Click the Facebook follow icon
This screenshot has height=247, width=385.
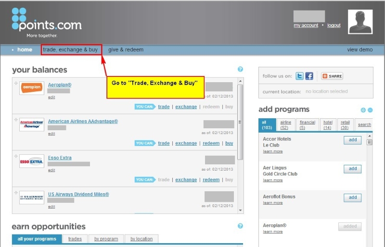coord(309,76)
